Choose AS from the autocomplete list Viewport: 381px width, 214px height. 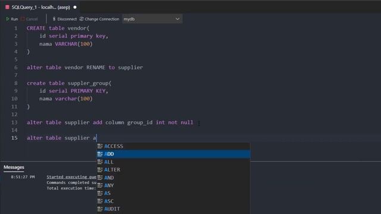173,193
